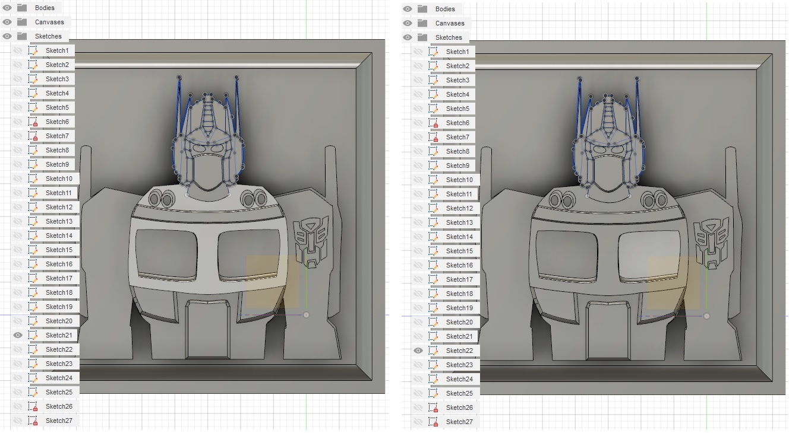The width and height of the screenshot is (808, 433).
Task: Click the Sketch15 sketch icon in left browser
Action: [34, 250]
